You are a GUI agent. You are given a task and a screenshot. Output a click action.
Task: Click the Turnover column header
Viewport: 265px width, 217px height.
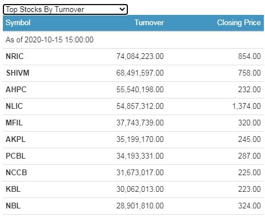pos(149,23)
